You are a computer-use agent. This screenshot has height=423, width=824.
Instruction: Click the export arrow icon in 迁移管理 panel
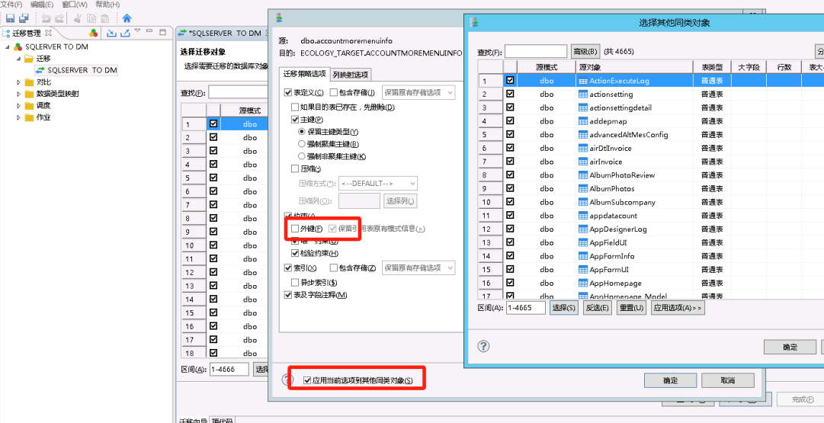tap(125, 33)
